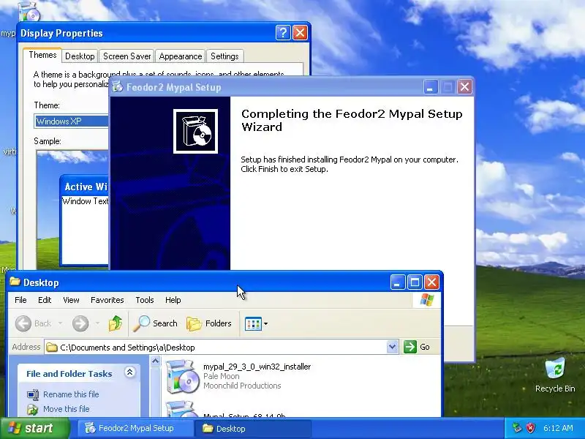Click the scroll up arrow in Desktop window
Screen dimensions: 585x439
pyautogui.click(x=155, y=361)
